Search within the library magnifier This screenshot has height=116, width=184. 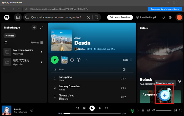coord(6,42)
